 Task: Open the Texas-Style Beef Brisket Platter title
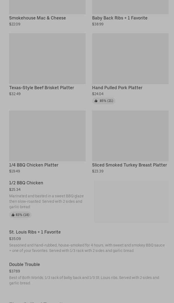[x=42, y=88]
